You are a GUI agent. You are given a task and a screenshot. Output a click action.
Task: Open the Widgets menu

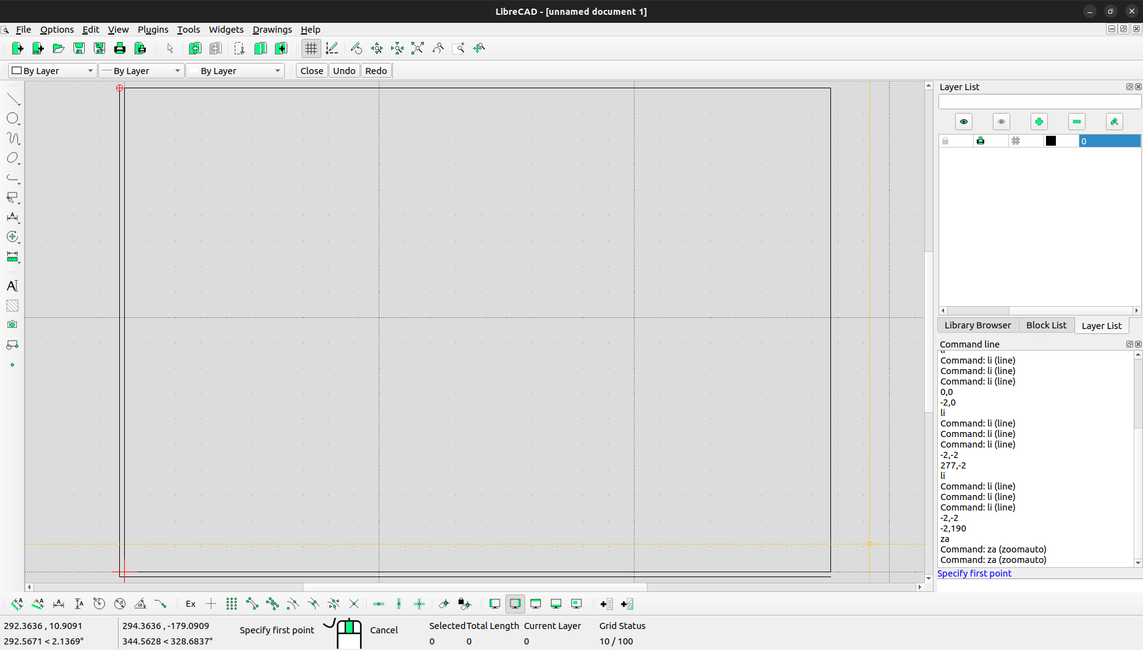[x=226, y=30]
